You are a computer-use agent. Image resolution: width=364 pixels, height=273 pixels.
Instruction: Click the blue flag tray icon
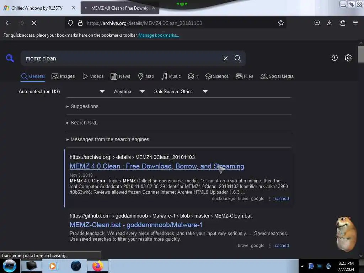pos(311,266)
